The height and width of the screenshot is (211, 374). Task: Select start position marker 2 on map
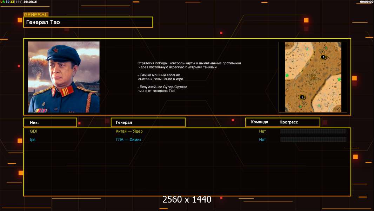pyautogui.click(x=302, y=97)
